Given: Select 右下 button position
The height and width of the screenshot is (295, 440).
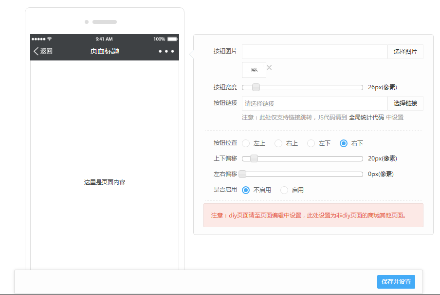Looking at the screenshot, I should click(344, 143).
